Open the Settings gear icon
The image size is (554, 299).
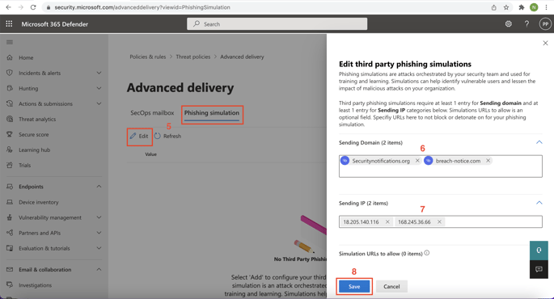click(508, 23)
